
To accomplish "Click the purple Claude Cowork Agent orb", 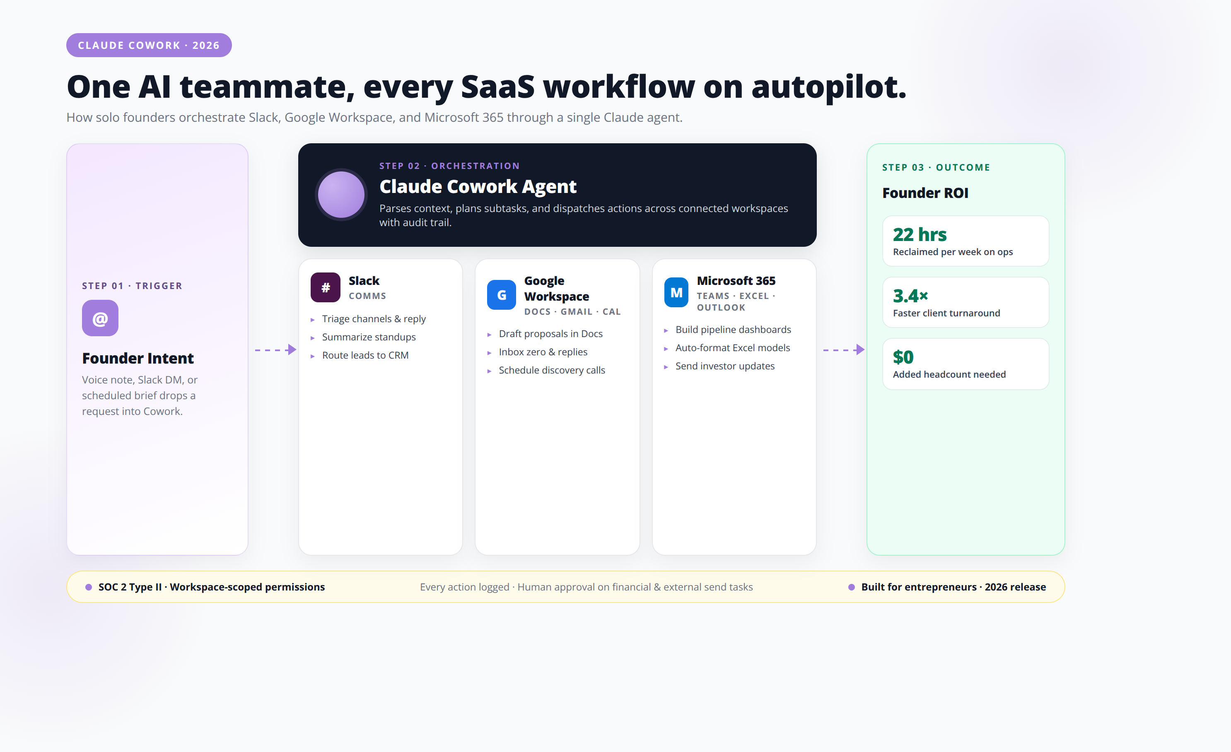I will [341, 195].
